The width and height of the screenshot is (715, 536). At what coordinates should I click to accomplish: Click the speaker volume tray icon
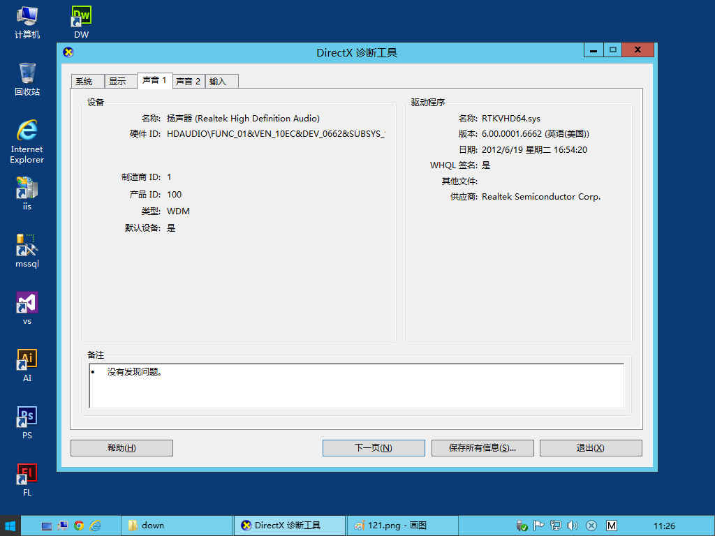pos(573,526)
